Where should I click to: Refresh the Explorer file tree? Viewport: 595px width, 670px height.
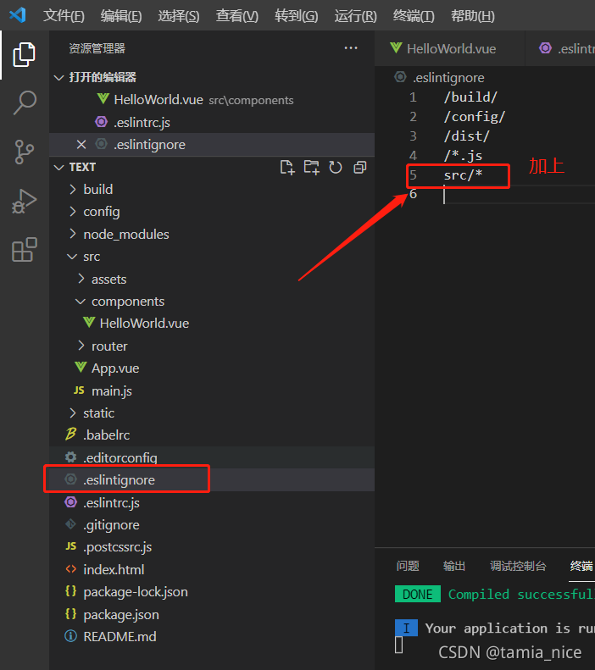[x=336, y=167]
